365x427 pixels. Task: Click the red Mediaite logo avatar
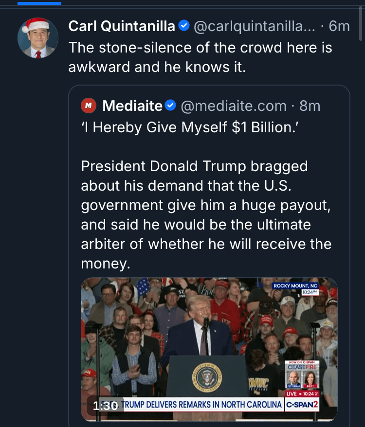(88, 105)
